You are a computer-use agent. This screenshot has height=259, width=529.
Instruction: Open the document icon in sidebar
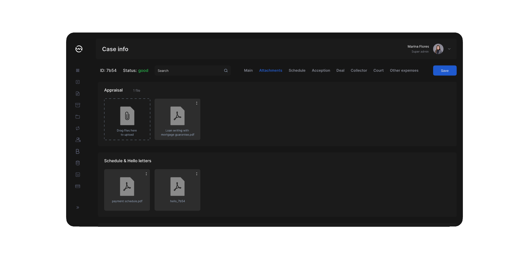[x=78, y=94]
